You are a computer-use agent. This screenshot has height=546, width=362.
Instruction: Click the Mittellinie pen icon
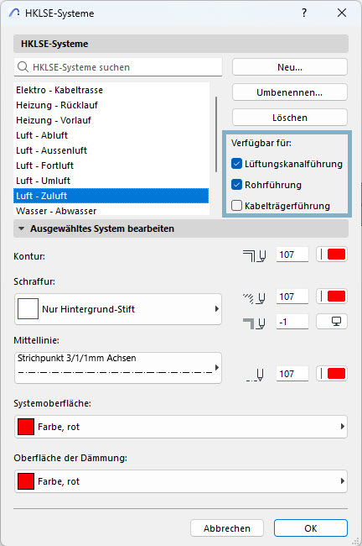pyautogui.click(x=255, y=375)
